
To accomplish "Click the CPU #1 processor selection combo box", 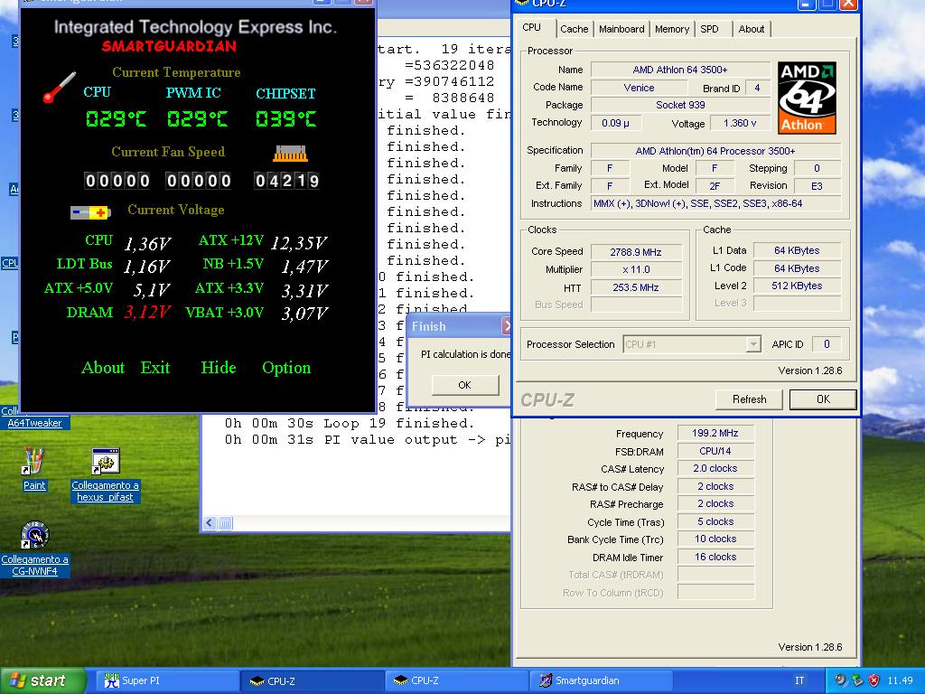I will pyautogui.click(x=691, y=344).
